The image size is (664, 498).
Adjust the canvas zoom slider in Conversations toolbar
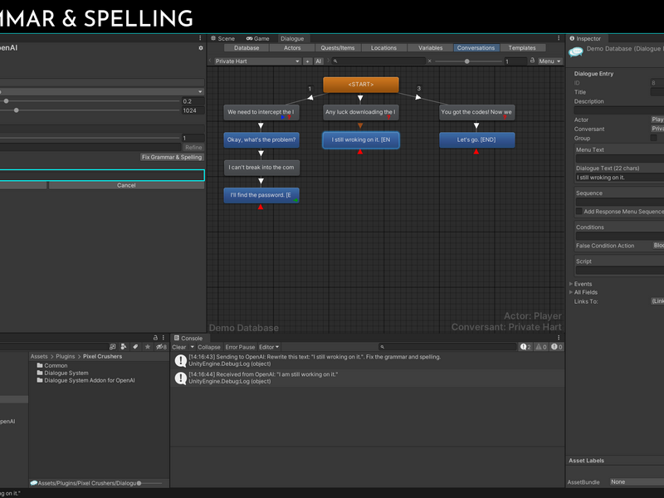click(x=468, y=61)
